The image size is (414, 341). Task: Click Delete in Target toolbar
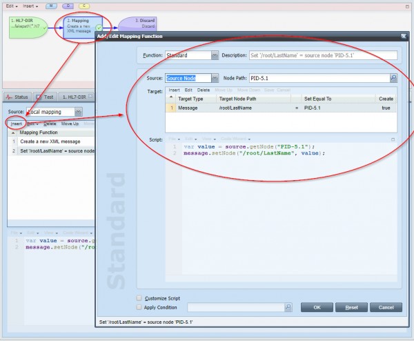(x=204, y=90)
